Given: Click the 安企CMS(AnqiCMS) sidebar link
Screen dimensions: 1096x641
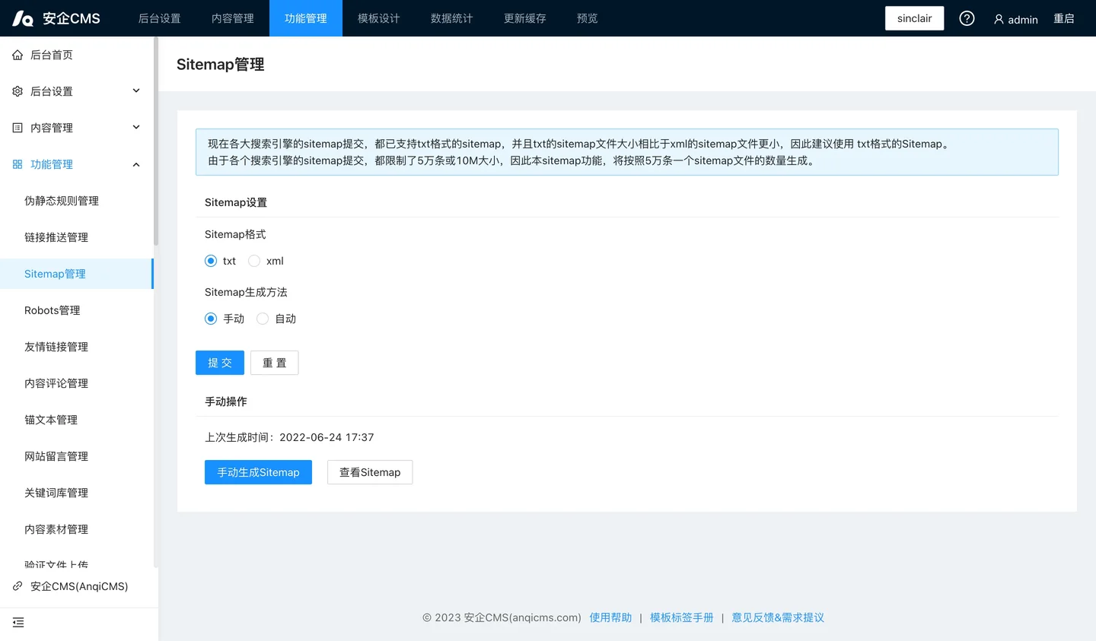Looking at the screenshot, I should 79,586.
